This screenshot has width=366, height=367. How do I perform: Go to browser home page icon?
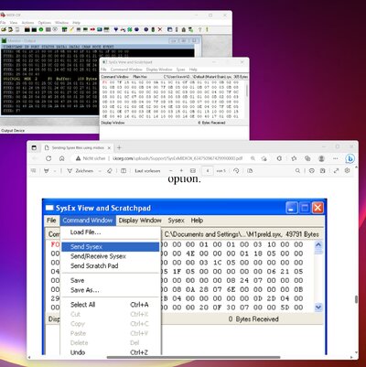(x=62, y=158)
